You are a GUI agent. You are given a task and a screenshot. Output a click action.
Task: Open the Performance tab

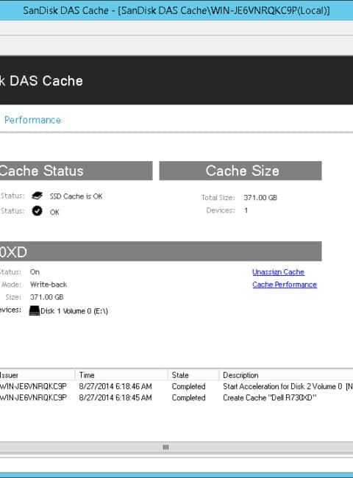coord(32,120)
